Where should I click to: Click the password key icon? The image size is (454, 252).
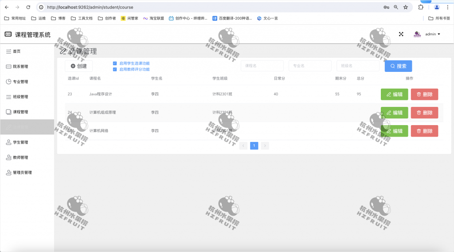[386, 7]
